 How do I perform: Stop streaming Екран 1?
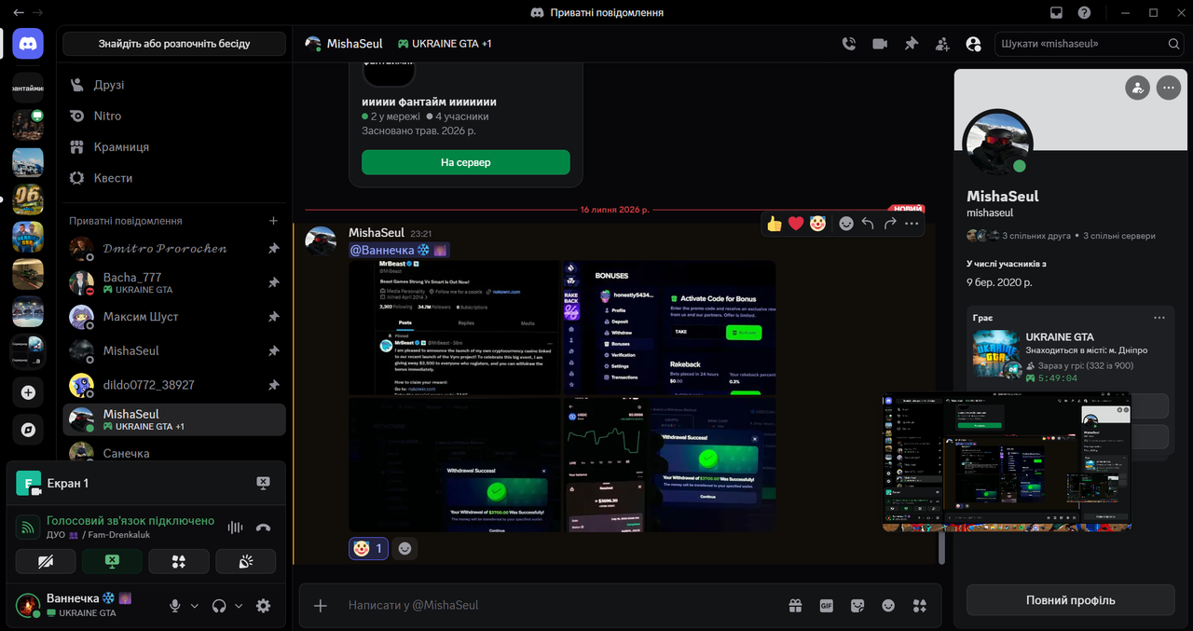point(263,483)
